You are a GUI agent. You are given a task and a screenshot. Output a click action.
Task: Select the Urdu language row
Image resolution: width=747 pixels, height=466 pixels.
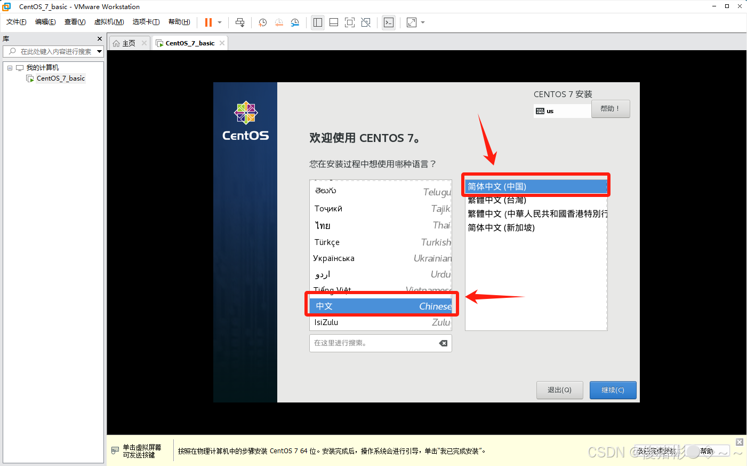click(x=380, y=274)
